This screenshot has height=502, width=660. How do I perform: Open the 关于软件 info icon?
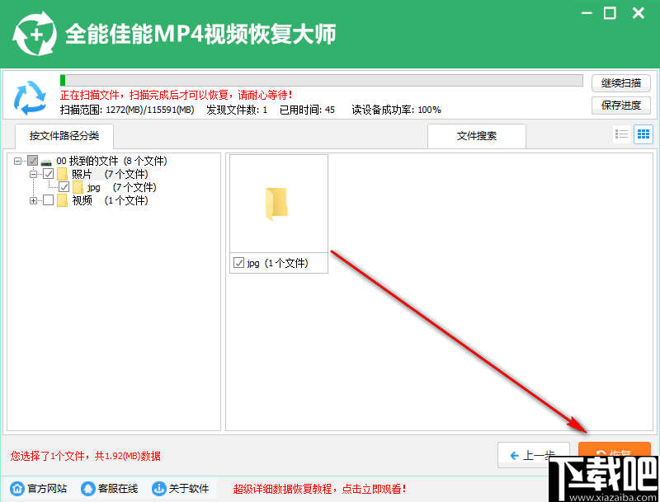coord(158,489)
